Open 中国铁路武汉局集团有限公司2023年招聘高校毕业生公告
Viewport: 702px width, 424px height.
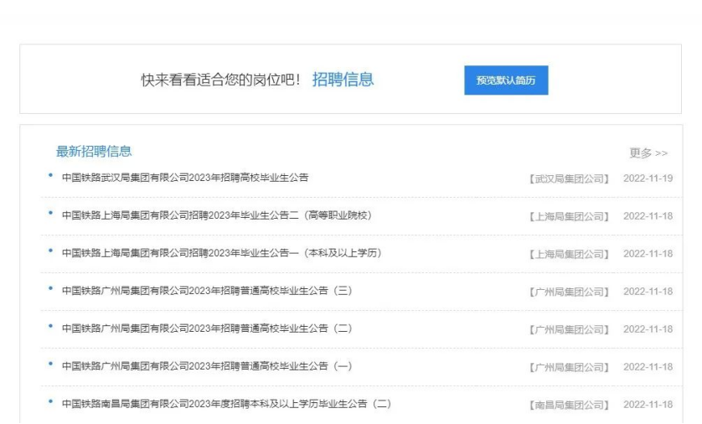click(185, 178)
